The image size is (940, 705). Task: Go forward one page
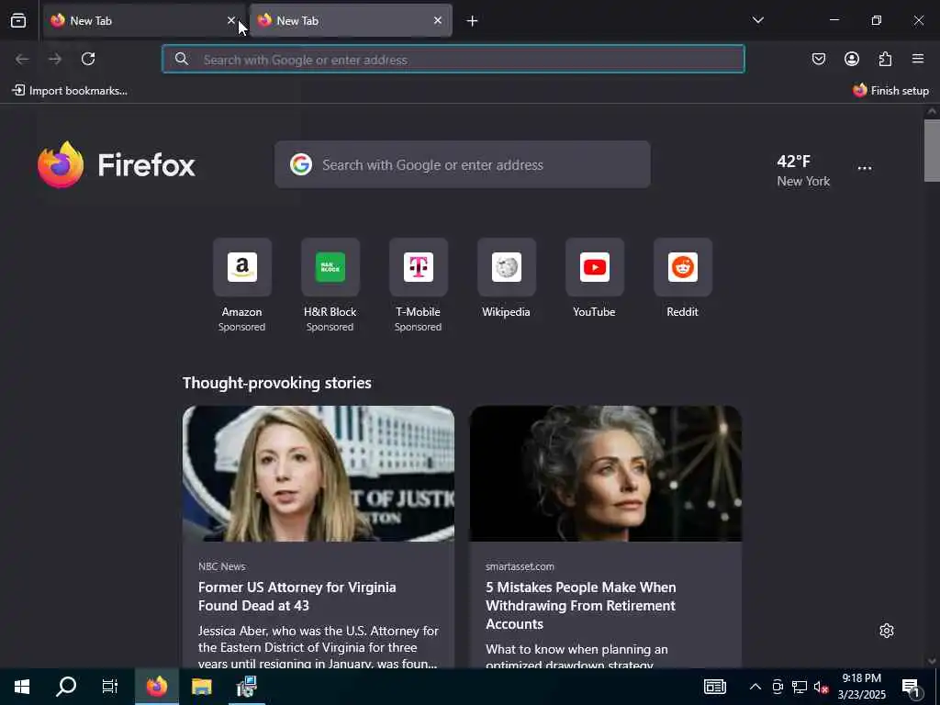point(55,59)
